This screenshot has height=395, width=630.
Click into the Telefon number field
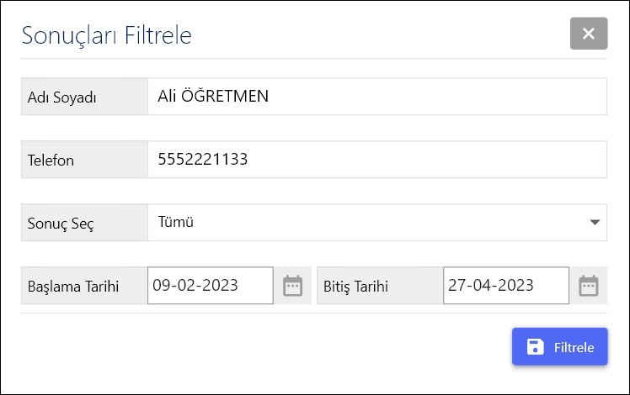click(376, 160)
